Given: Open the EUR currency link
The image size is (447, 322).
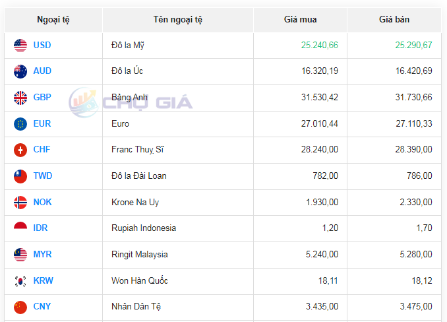Looking at the screenshot, I should [x=42, y=123].
